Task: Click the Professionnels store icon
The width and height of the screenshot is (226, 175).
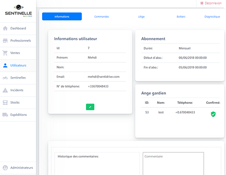Action: [5, 41]
